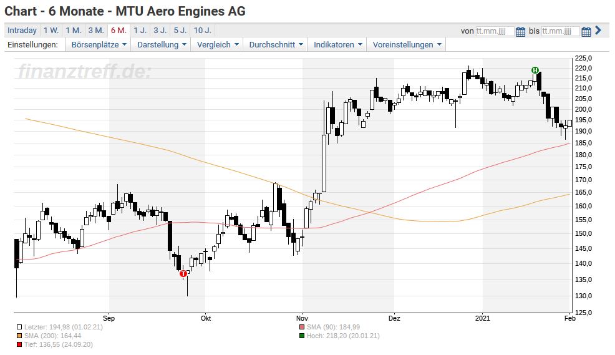615x355 pixels.
Task: Select the 1 J. time range tab
Action: click(140, 30)
